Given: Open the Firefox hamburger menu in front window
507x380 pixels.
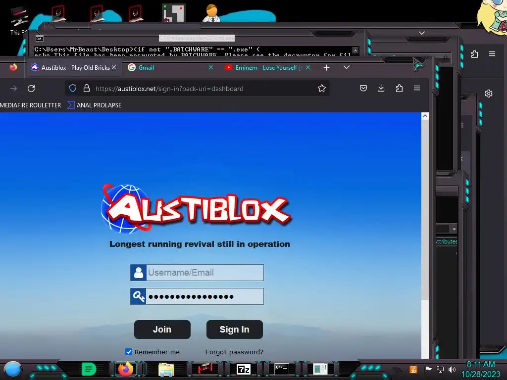Looking at the screenshot, I should 417,88.
